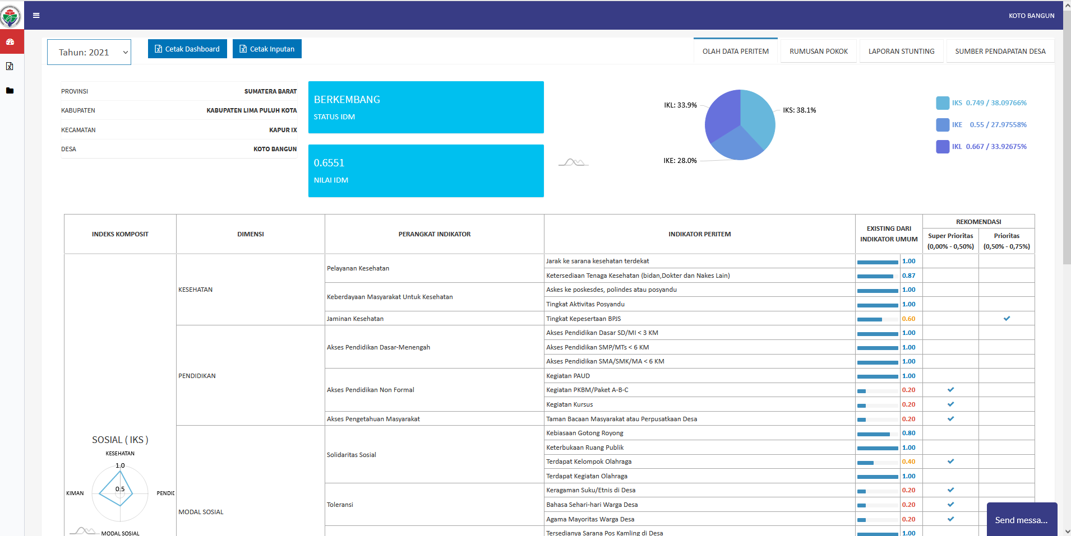Click the 0.87 value for Ketersediaan Tenaga Kesehatan
1071x536 pixels.
point(908,276)
